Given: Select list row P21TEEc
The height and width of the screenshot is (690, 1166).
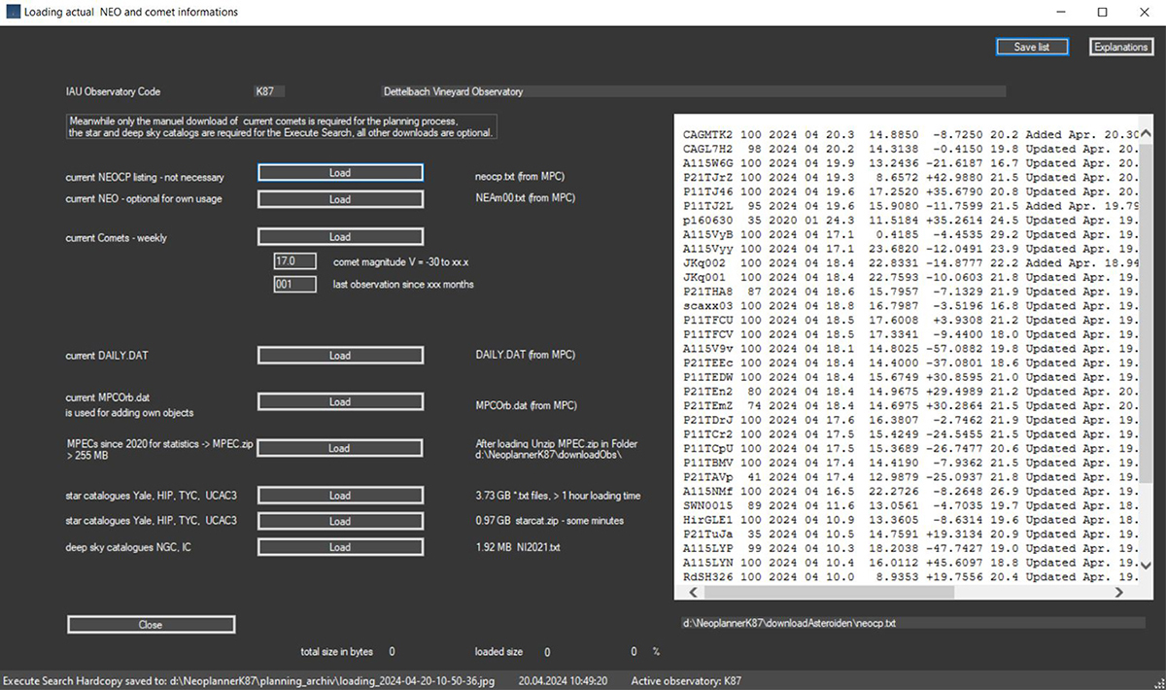Looking at the screenshot, I should pos(911,362).
